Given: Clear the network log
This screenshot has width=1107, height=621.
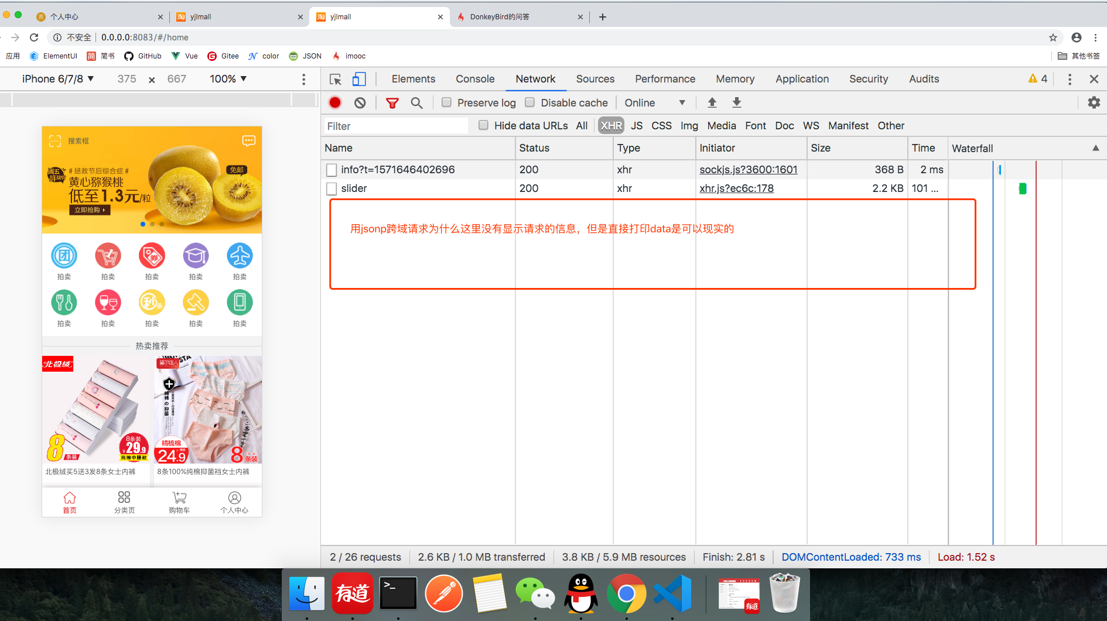Looking at the screenshot, I should click(x=360, y=102).
